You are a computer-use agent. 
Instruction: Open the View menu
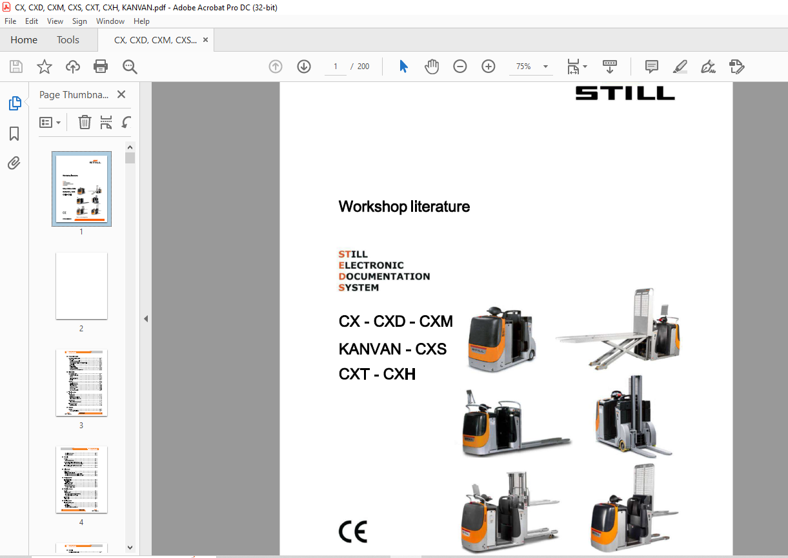(56, 21)
